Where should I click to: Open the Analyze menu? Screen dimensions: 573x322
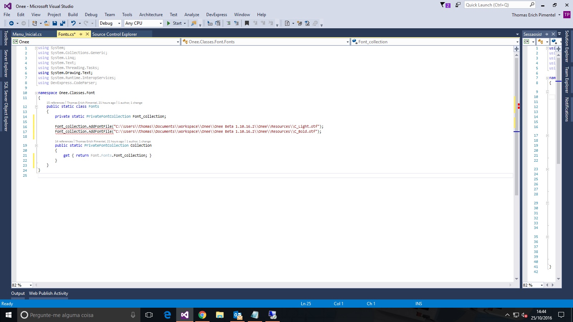[192, 15]
